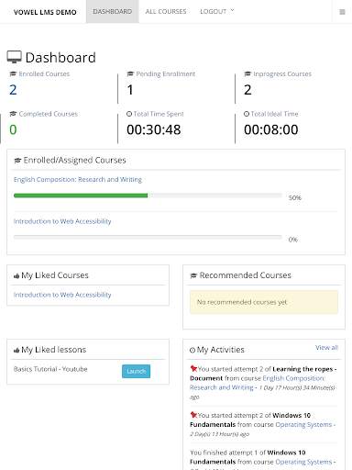Click the Inprogress Courses cap icon
This screenshot has height=470, width=352.
coord(247,74)
